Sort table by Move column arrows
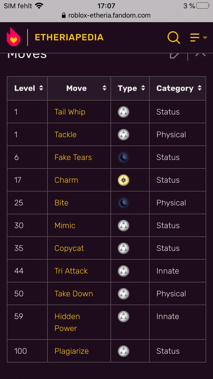Viewport: 213px width, 379px height. point(104,88)
